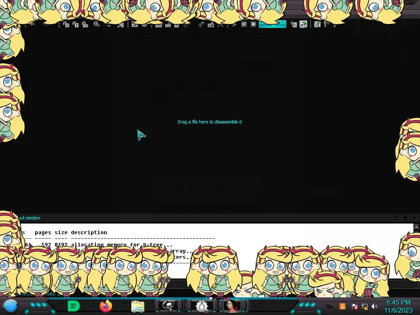Screen dimensions: 420x315
Task: Open the teal debugger selection dropdown
Action: coord(272,24)
